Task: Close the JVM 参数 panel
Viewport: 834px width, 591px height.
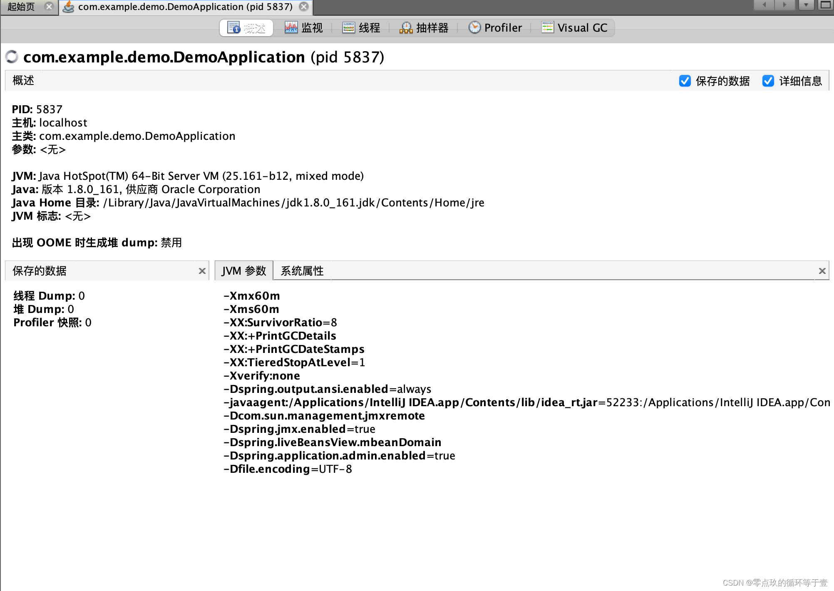Action: [822, 271]
